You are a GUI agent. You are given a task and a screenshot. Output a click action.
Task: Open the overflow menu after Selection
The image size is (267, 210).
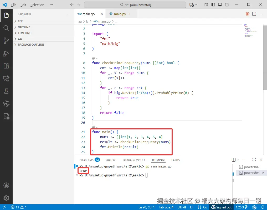coord(51,5)
